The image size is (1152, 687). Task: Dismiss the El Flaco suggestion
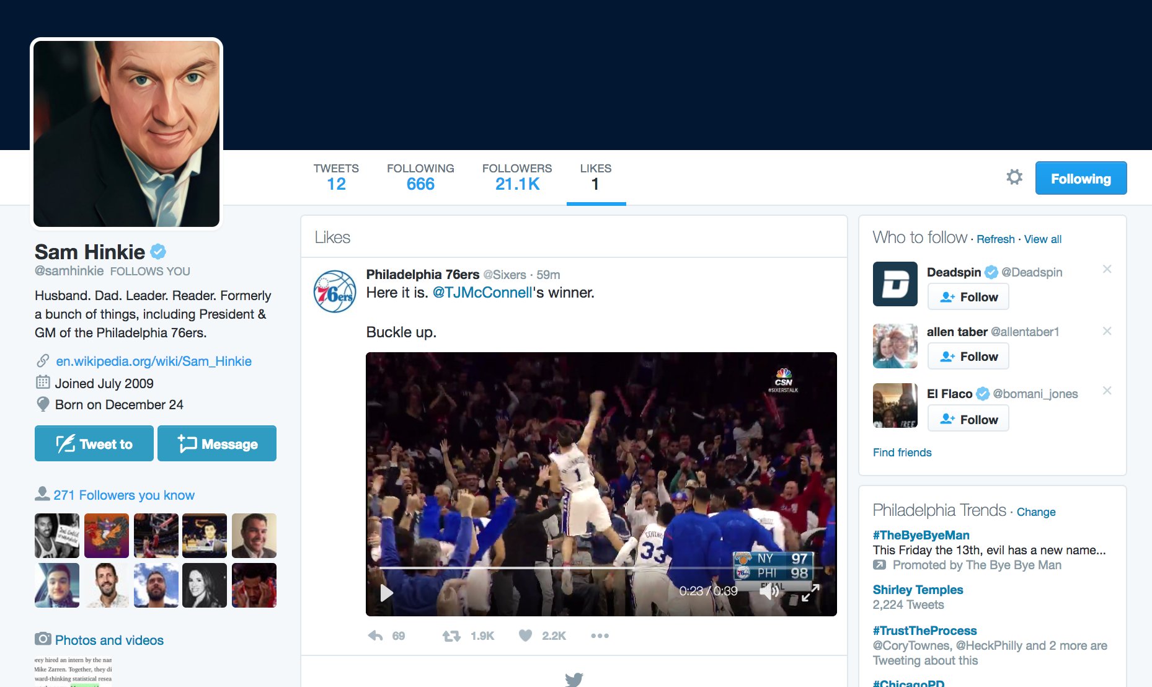point(1107,391)
